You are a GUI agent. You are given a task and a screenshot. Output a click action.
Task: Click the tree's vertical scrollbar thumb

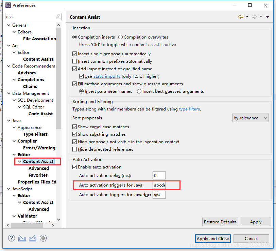click(58, 78)
